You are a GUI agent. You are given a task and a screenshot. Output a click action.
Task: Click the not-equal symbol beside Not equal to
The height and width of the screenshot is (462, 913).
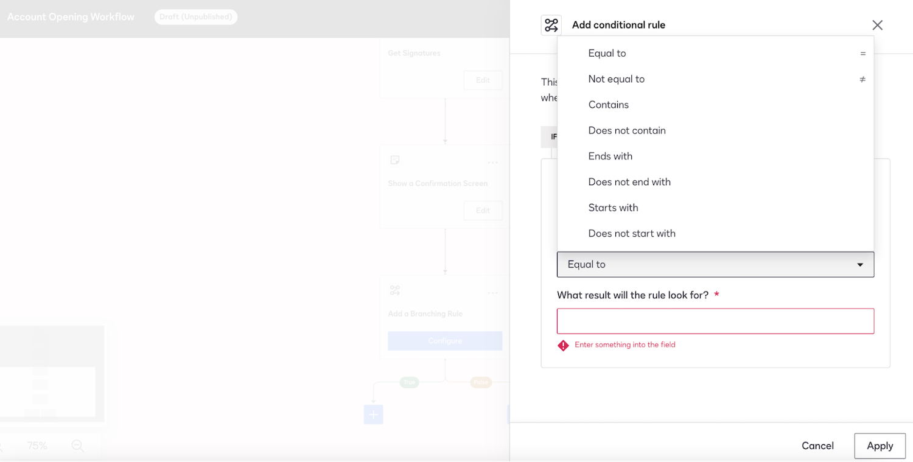pyautogui.click(x=862, y=79)
